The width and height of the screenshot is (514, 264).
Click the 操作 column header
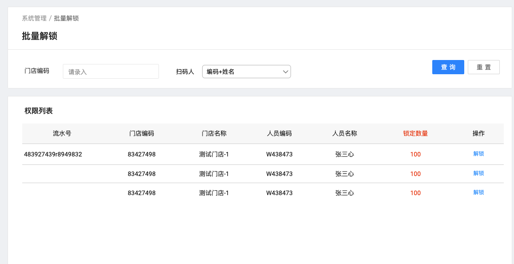[x=478, y=133]
